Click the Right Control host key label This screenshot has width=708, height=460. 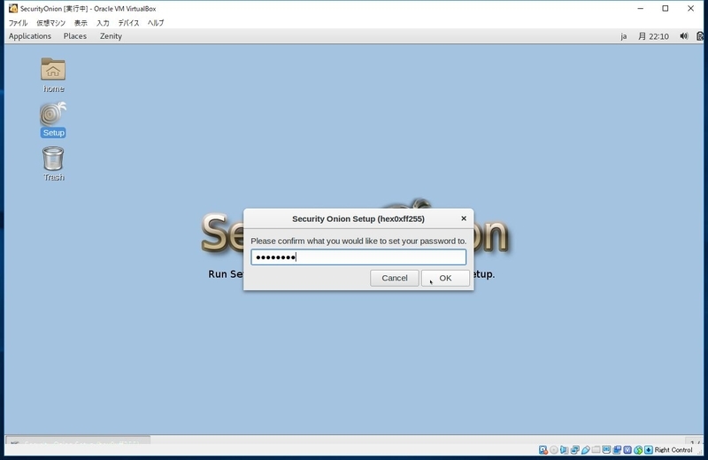tap(673, 449)
